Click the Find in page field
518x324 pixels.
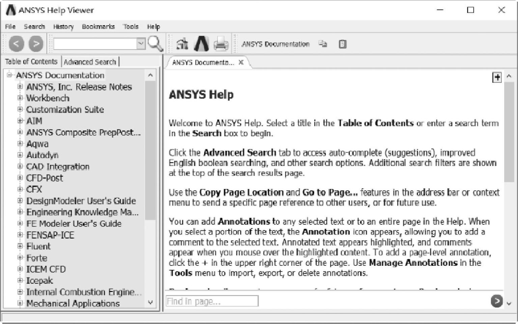(212, 301)
